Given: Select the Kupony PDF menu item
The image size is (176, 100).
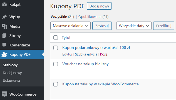Looking at the screenshot, I should (22, 54).
